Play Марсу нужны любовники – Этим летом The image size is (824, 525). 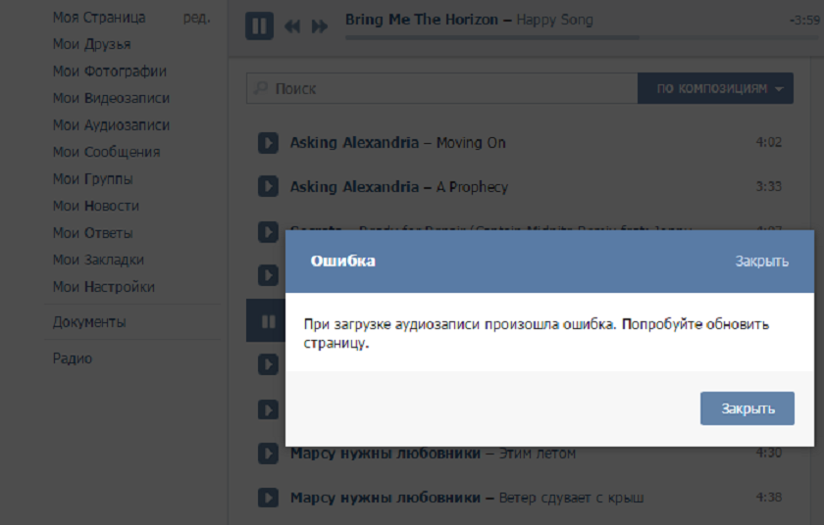pos(268,453)
